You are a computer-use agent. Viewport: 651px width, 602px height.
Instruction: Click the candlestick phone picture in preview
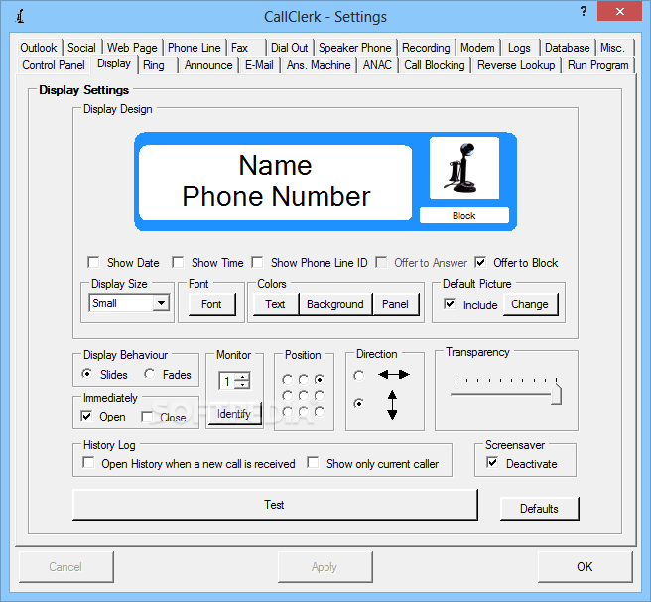pos(464,168)
